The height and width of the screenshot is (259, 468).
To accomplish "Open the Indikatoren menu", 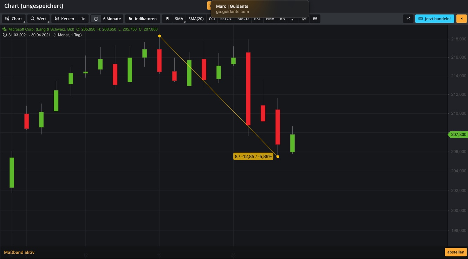I will (143, 19).
